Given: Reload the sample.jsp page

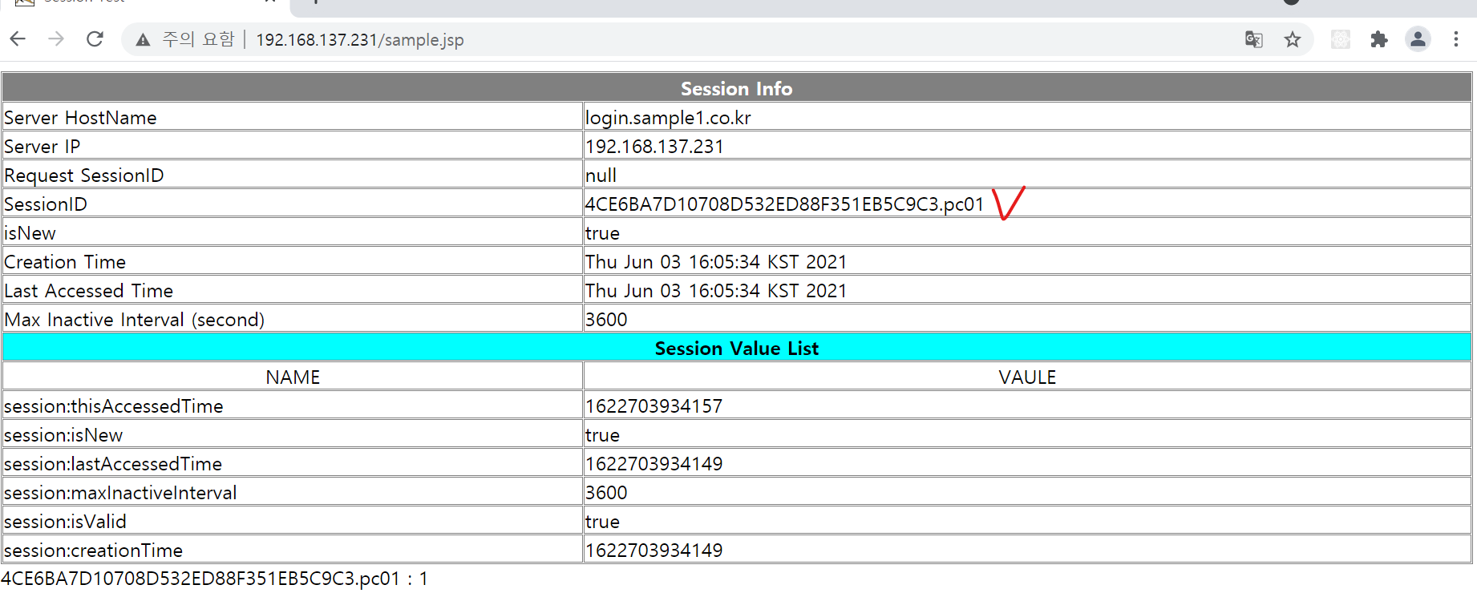Looking at the screenshot, I should click(x=95, y=38).
